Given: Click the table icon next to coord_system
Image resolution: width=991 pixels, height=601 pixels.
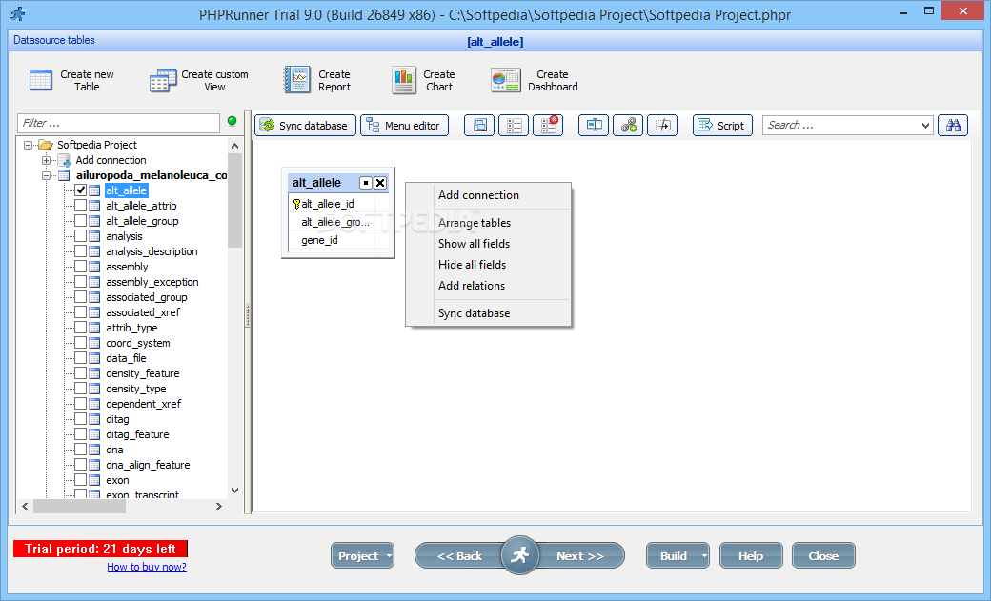Looking at the screenshot, I should pos(94,343).
